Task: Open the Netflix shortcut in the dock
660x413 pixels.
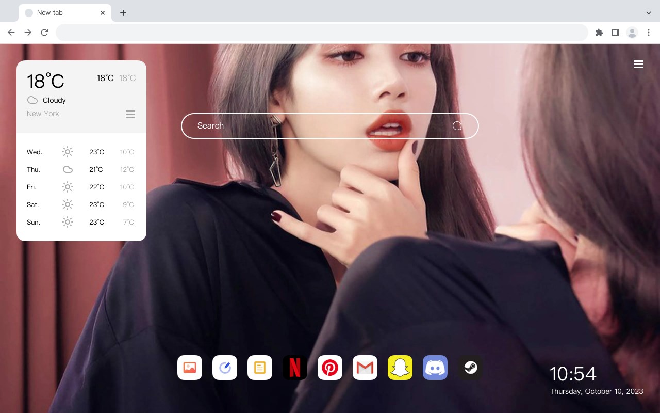Action: pos(295,368)
